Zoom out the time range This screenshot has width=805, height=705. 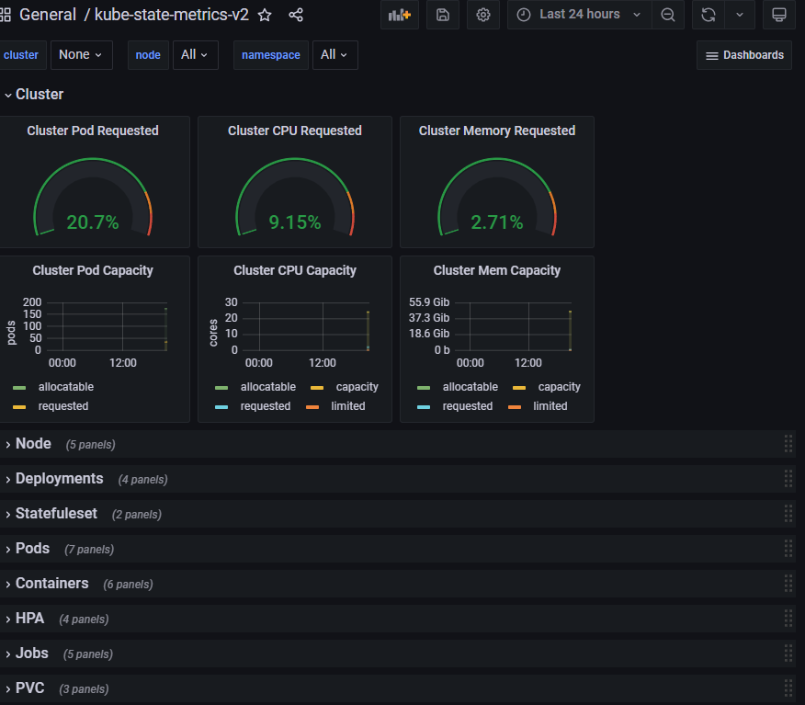click(667, 15)
